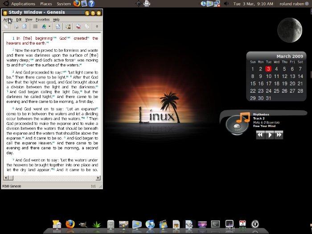This screenshot has width=312, height=234.
Task: Click the GIMP icon in the dock
Action: 83,224
